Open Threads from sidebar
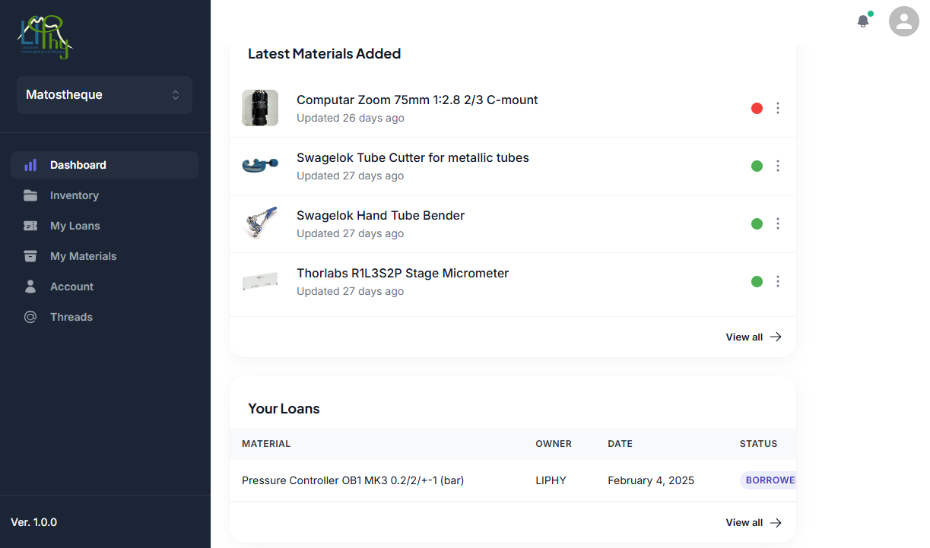Image resolution: width=930 pixels, height=548 pixels. click(x=71, y=317)
